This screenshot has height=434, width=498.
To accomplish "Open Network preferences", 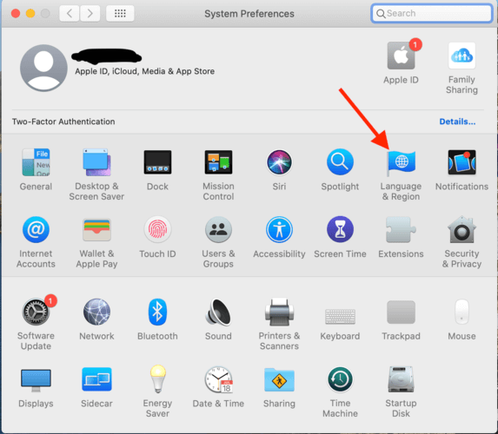I will tap(96, 312).
